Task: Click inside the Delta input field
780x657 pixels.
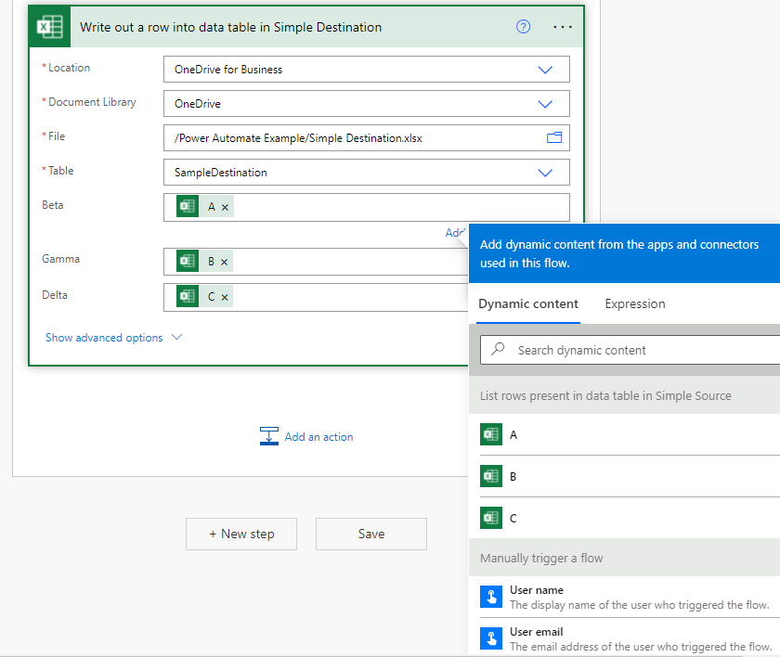Action: click(x=317, y=297)
